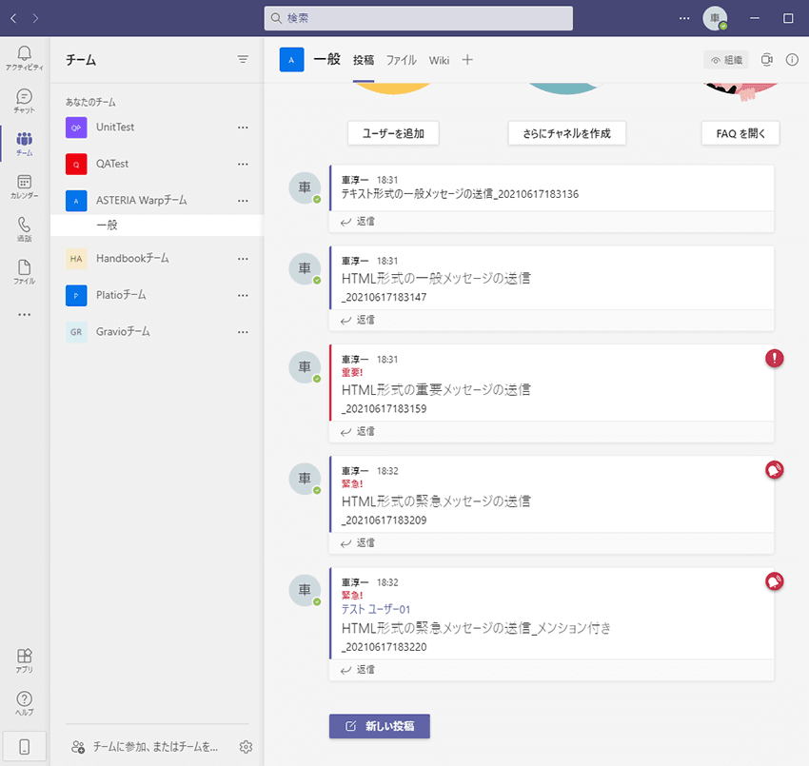Viewport: 809px width, 766px height.
Task: Open the Apps store icon
Action: pos(24,660)
